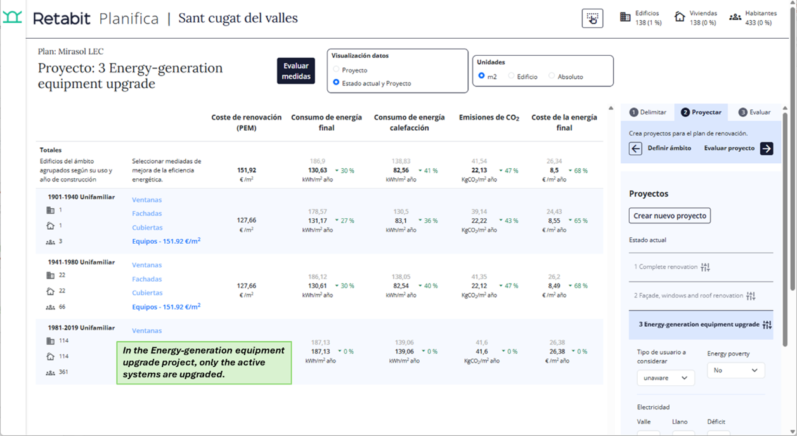The image size is (797, 436).
Task: Expand the Energy poverty dropdown
Action: [x=735, y=370]
